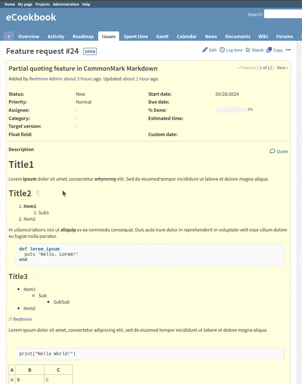This screenshot has width=302, height=384.
Task: Click the 'about 1 hour' update link
Action: [136, 79]
